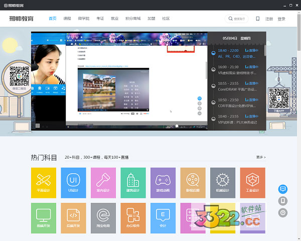This screenshot has width=301, height=241.
Task: Open the 课程 navigation tab
Action: click(x=67, y=19)
